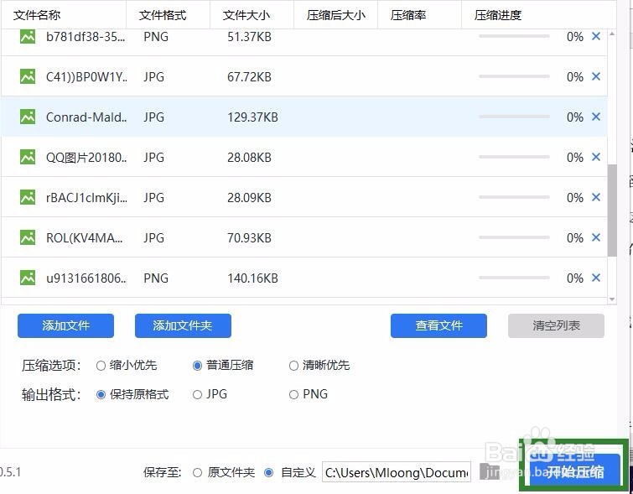The width and height of the screenshot is (633, 494).
Task: Click file list scrollbar down arrow
Action: (612, 299)
